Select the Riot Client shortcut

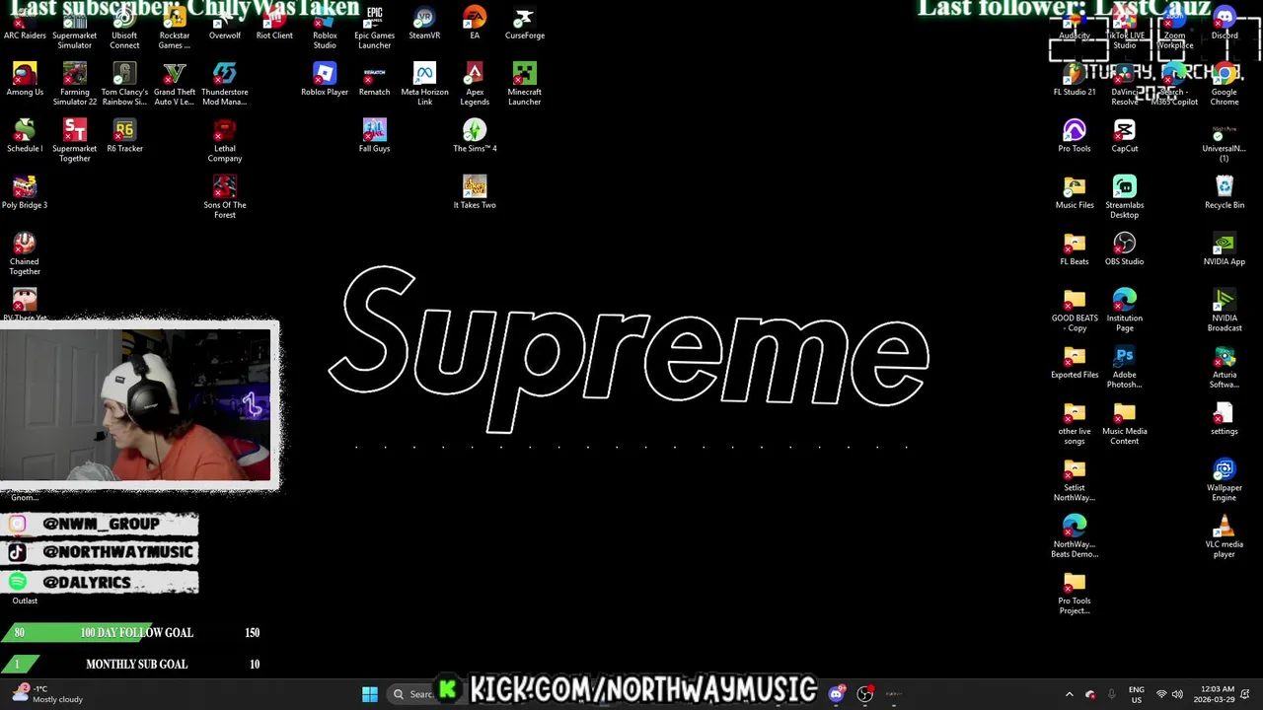[x=274, y=25]
